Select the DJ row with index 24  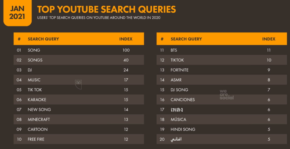tap(79, 70)
